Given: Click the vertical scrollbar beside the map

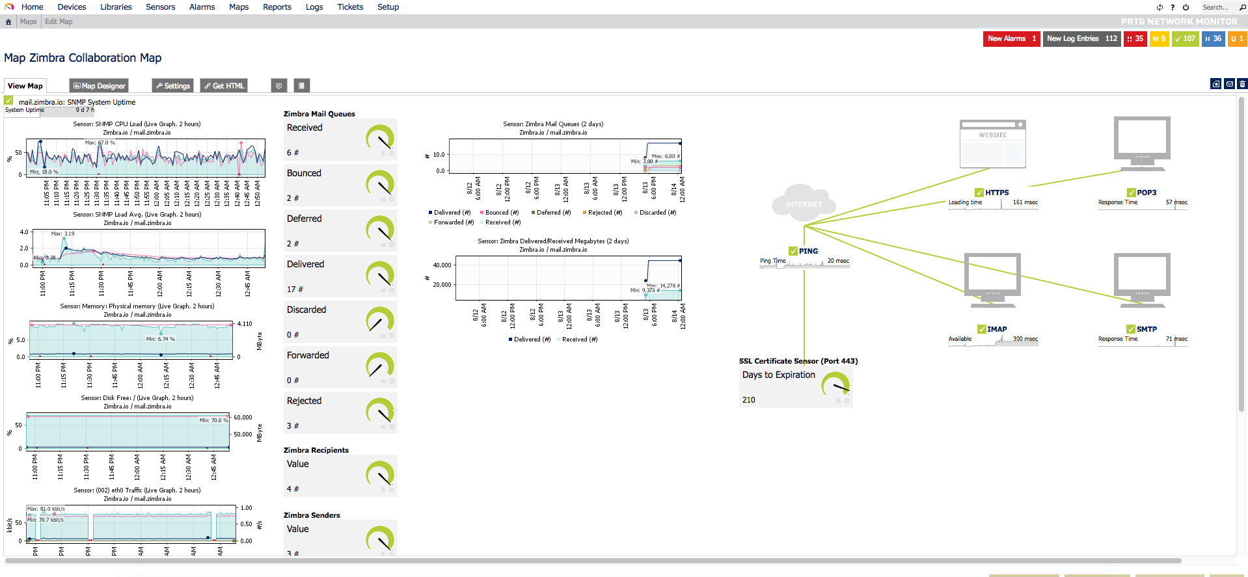Looking at the screenshot, I should [x=1241, y=254].
